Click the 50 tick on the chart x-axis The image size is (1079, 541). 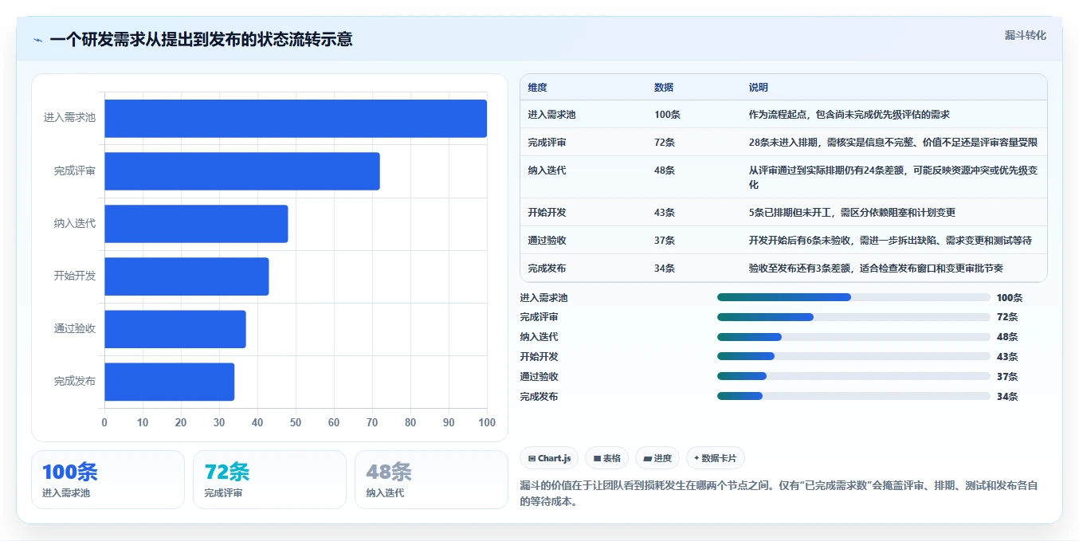pos(296,423)
